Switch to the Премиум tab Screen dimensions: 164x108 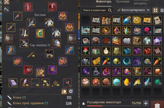click(x=123, y=2)
